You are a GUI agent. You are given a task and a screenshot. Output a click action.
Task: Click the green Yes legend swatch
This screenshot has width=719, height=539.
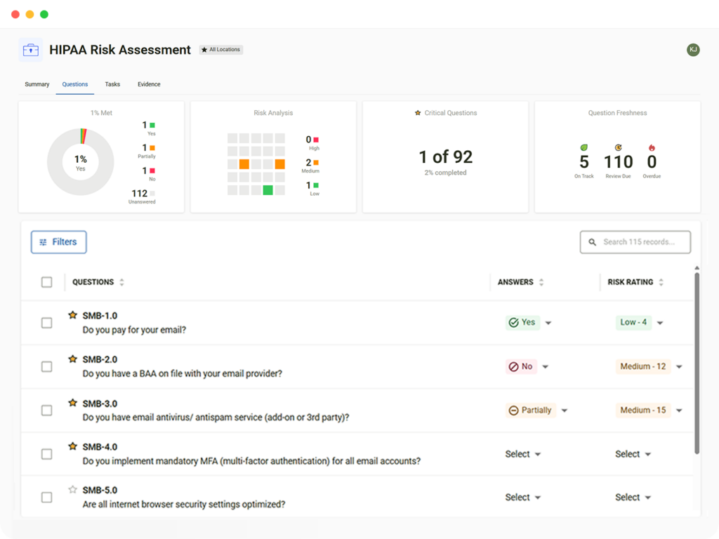click(x=152, y=125)
